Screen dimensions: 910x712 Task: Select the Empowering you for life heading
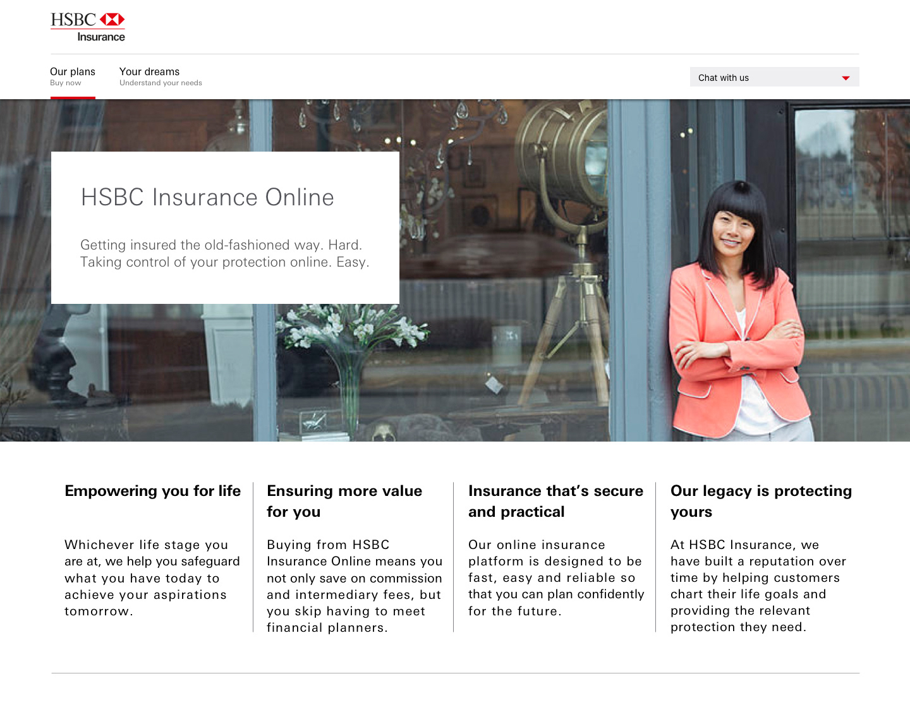[x=153, y=491]
